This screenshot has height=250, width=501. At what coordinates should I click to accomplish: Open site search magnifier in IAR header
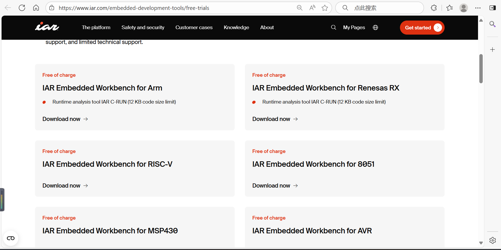point(333,27)
